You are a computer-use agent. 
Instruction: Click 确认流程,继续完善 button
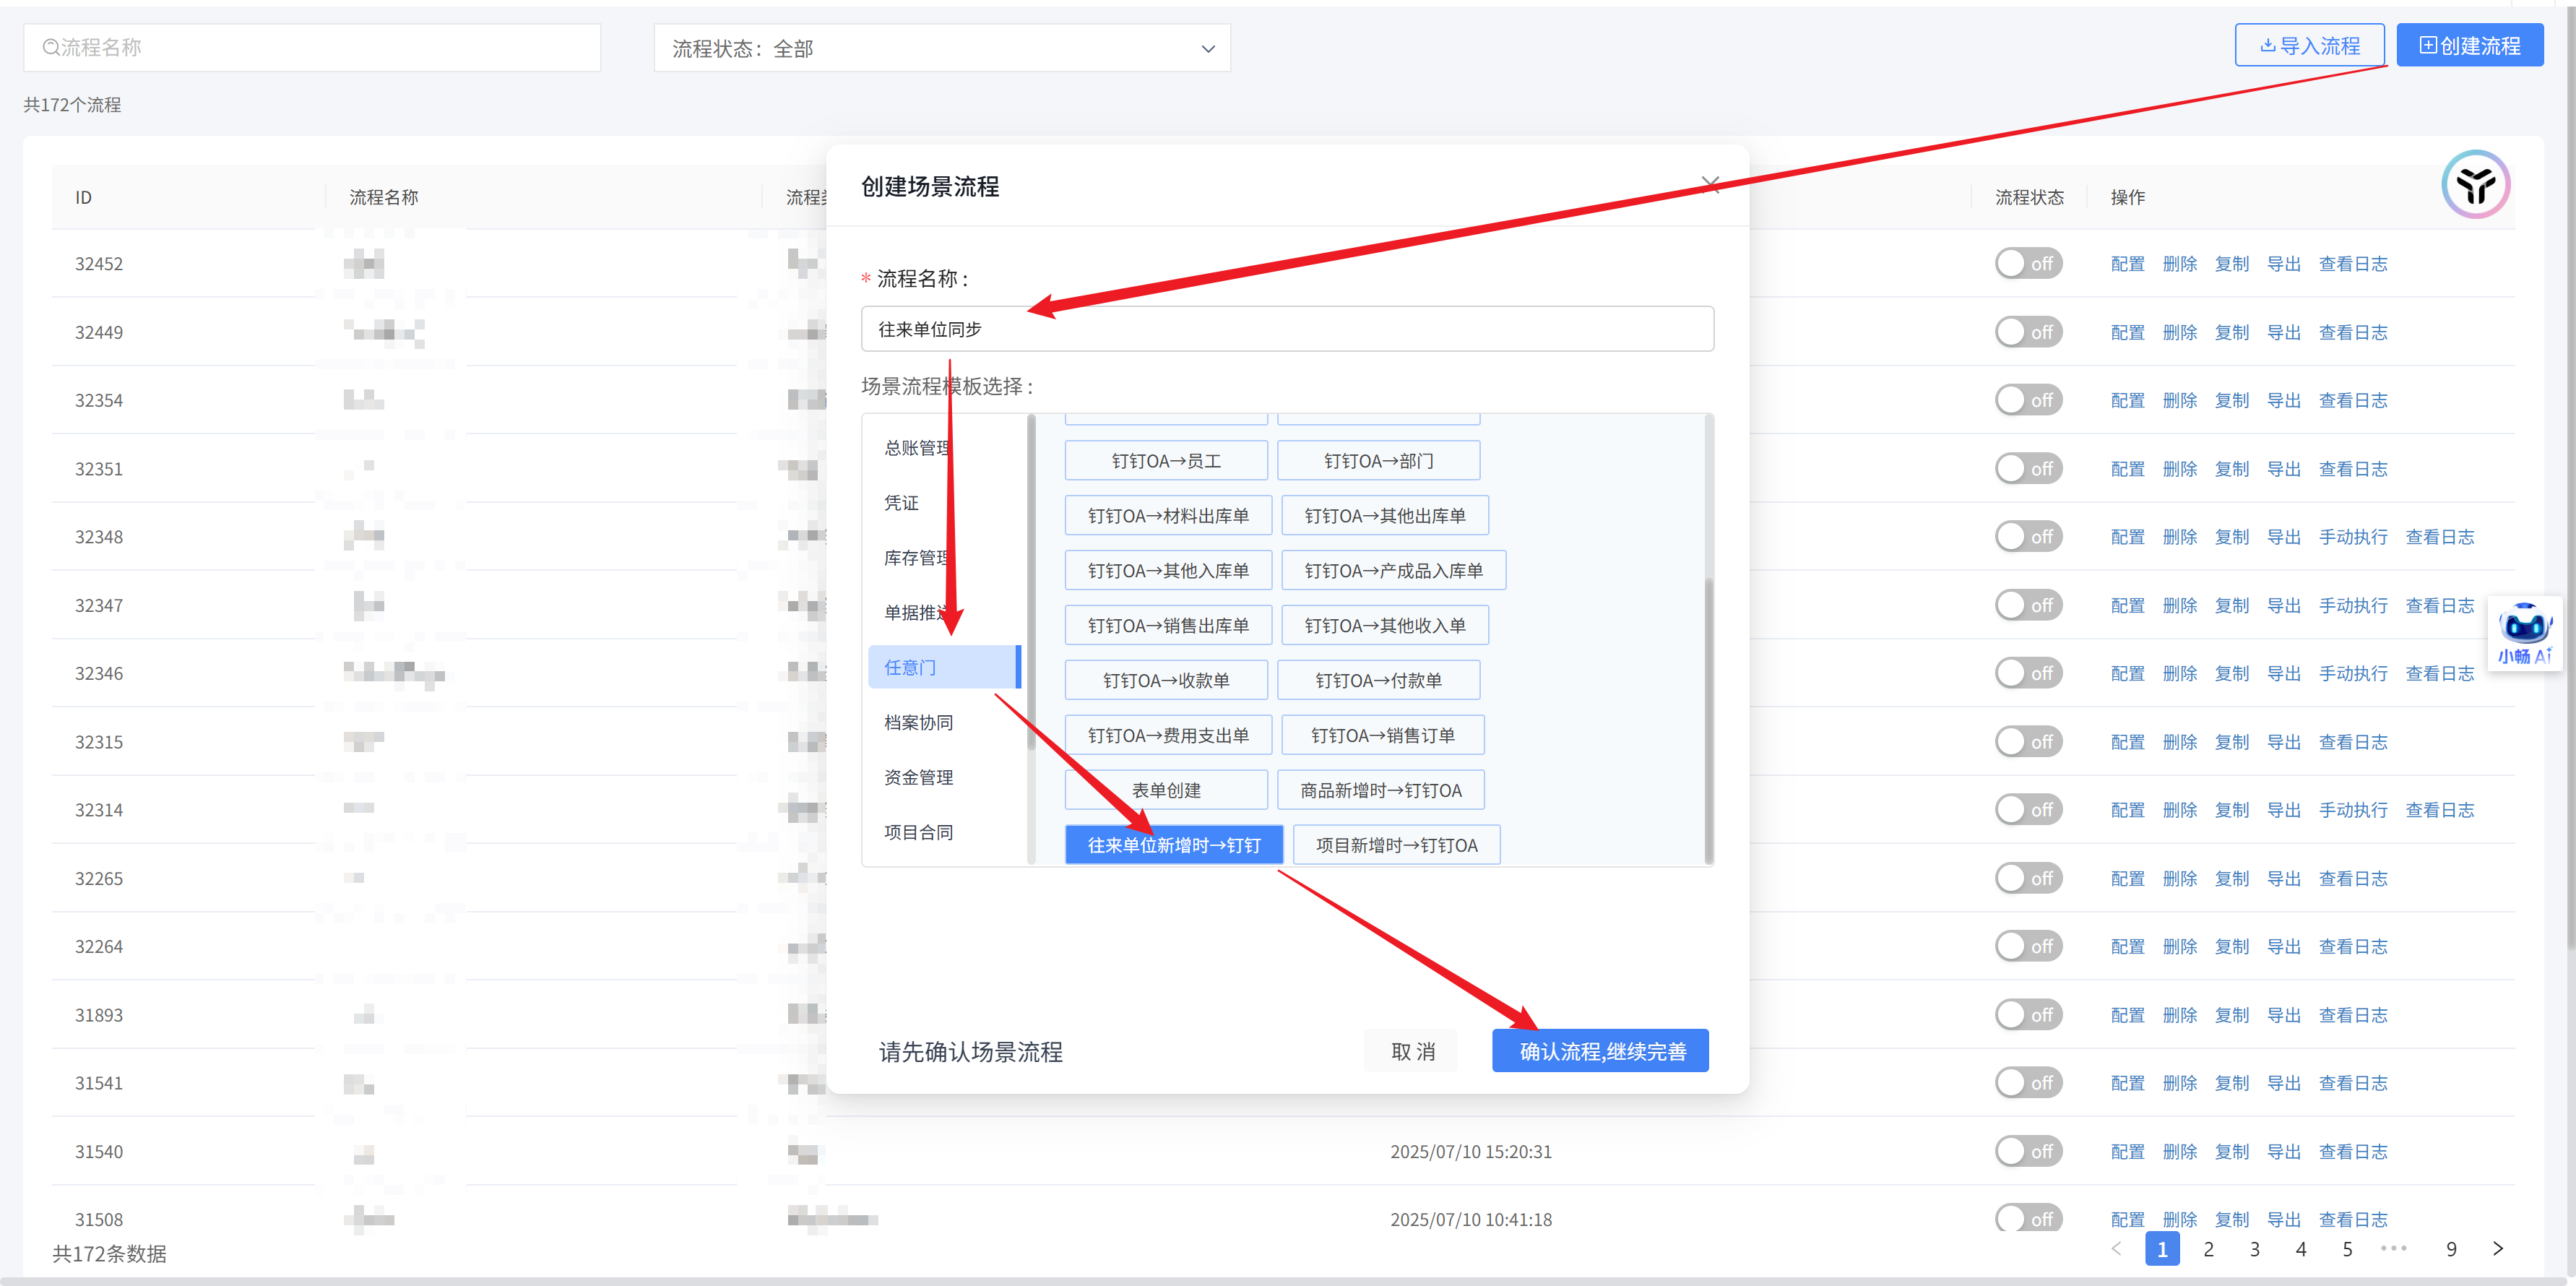coord(1599,1051)
